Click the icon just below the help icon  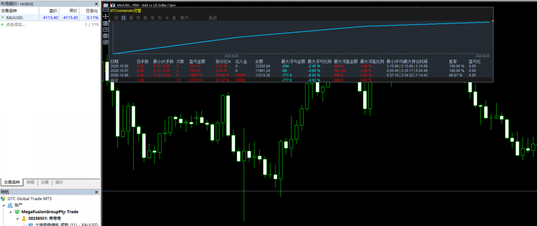[x=106, y=36]
